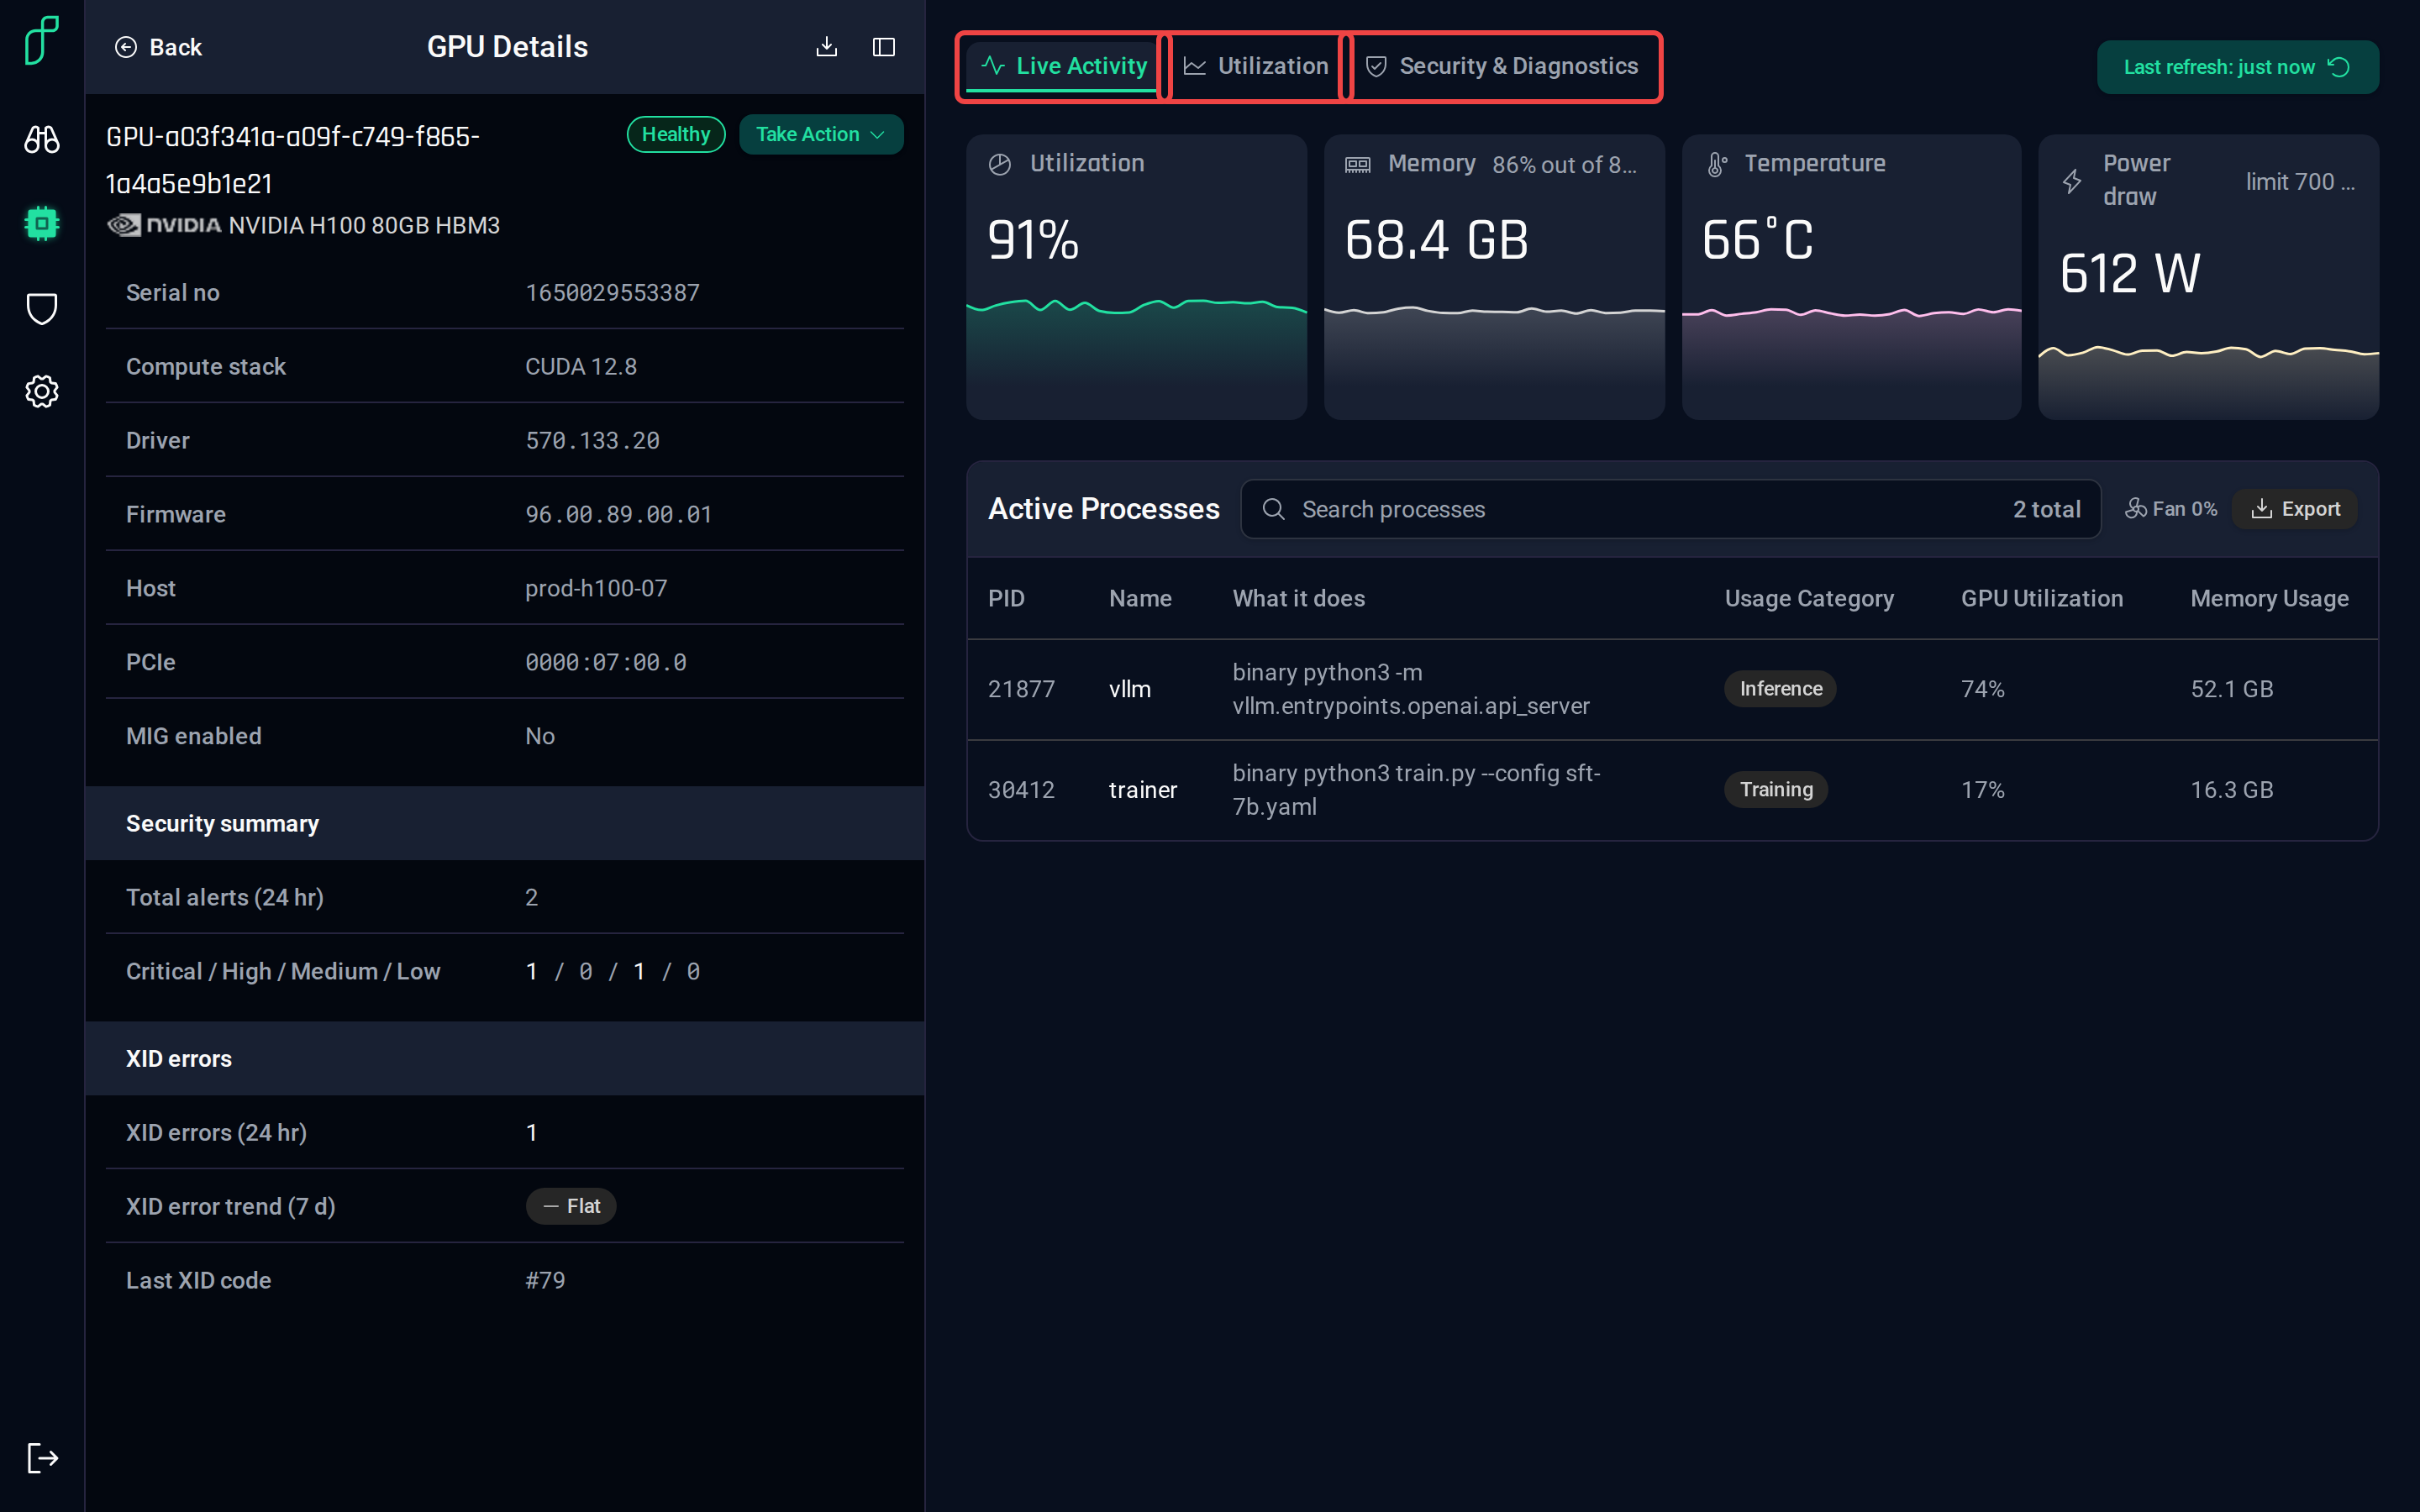The width and height of the screenshot is (2420, 1512).
Task: Open the Temperature 66°C chart card
Action: pyautogui.click(x=1851, y=277)
